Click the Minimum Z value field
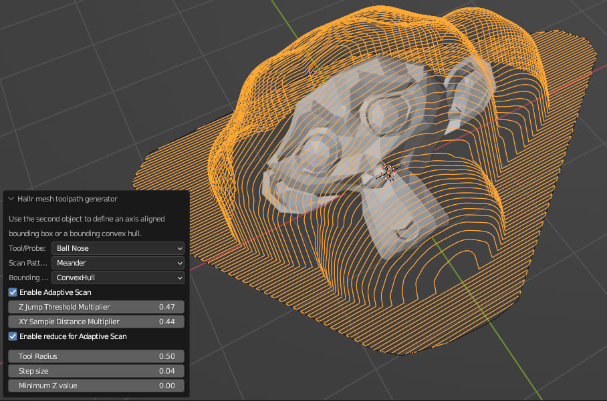 coord(96,386)
